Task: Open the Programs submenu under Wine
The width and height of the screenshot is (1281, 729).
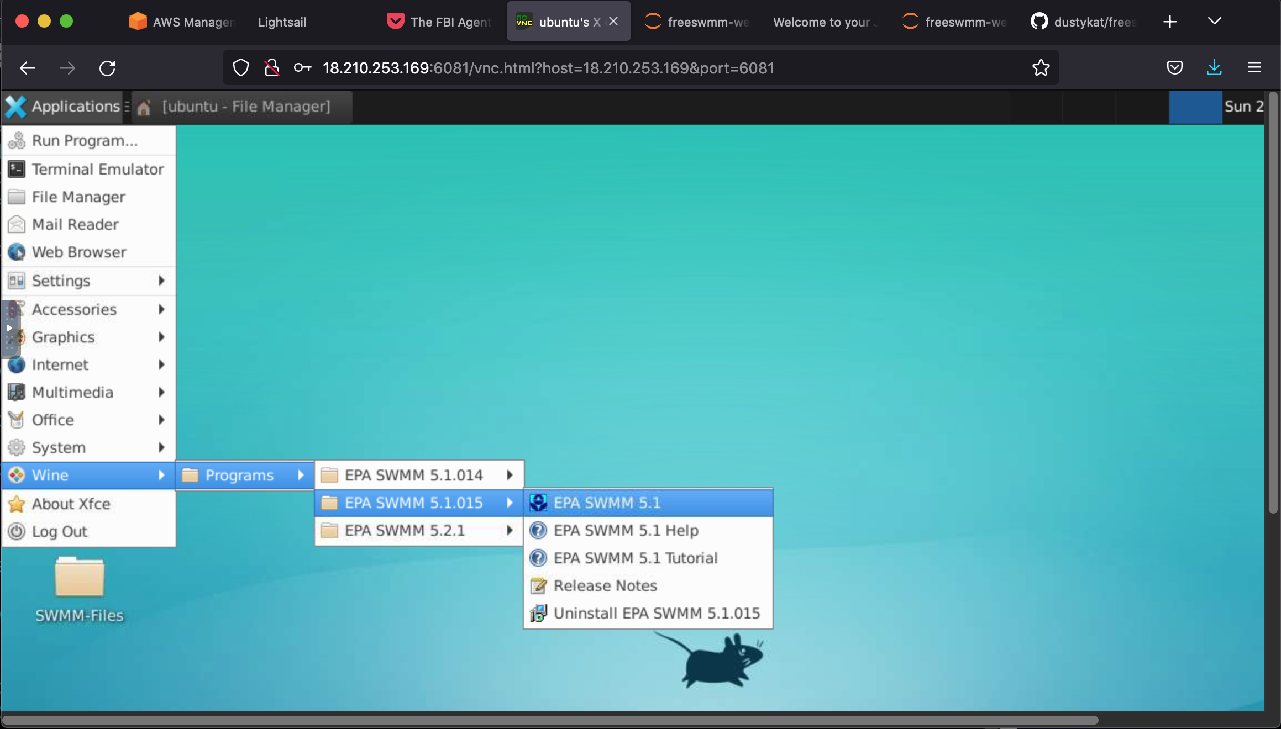Action: 245,475
